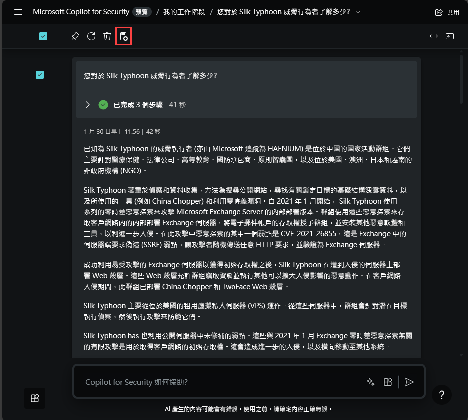Image resolution: width=468 pixels, height=420 pixels.
Task: Click the paragraph mentioning HAFNIUM
Action: [x=247, y=160]
